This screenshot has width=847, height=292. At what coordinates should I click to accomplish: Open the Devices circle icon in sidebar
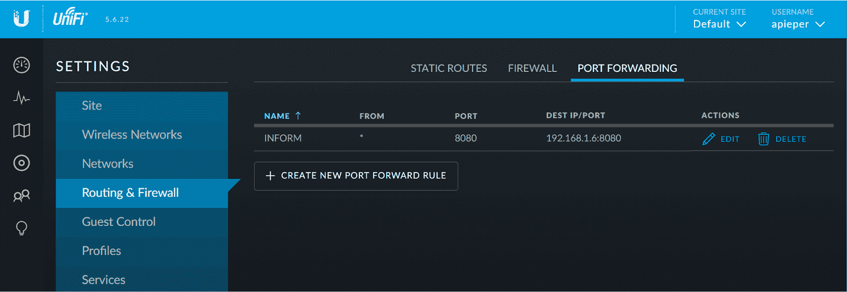click(22, 163)
